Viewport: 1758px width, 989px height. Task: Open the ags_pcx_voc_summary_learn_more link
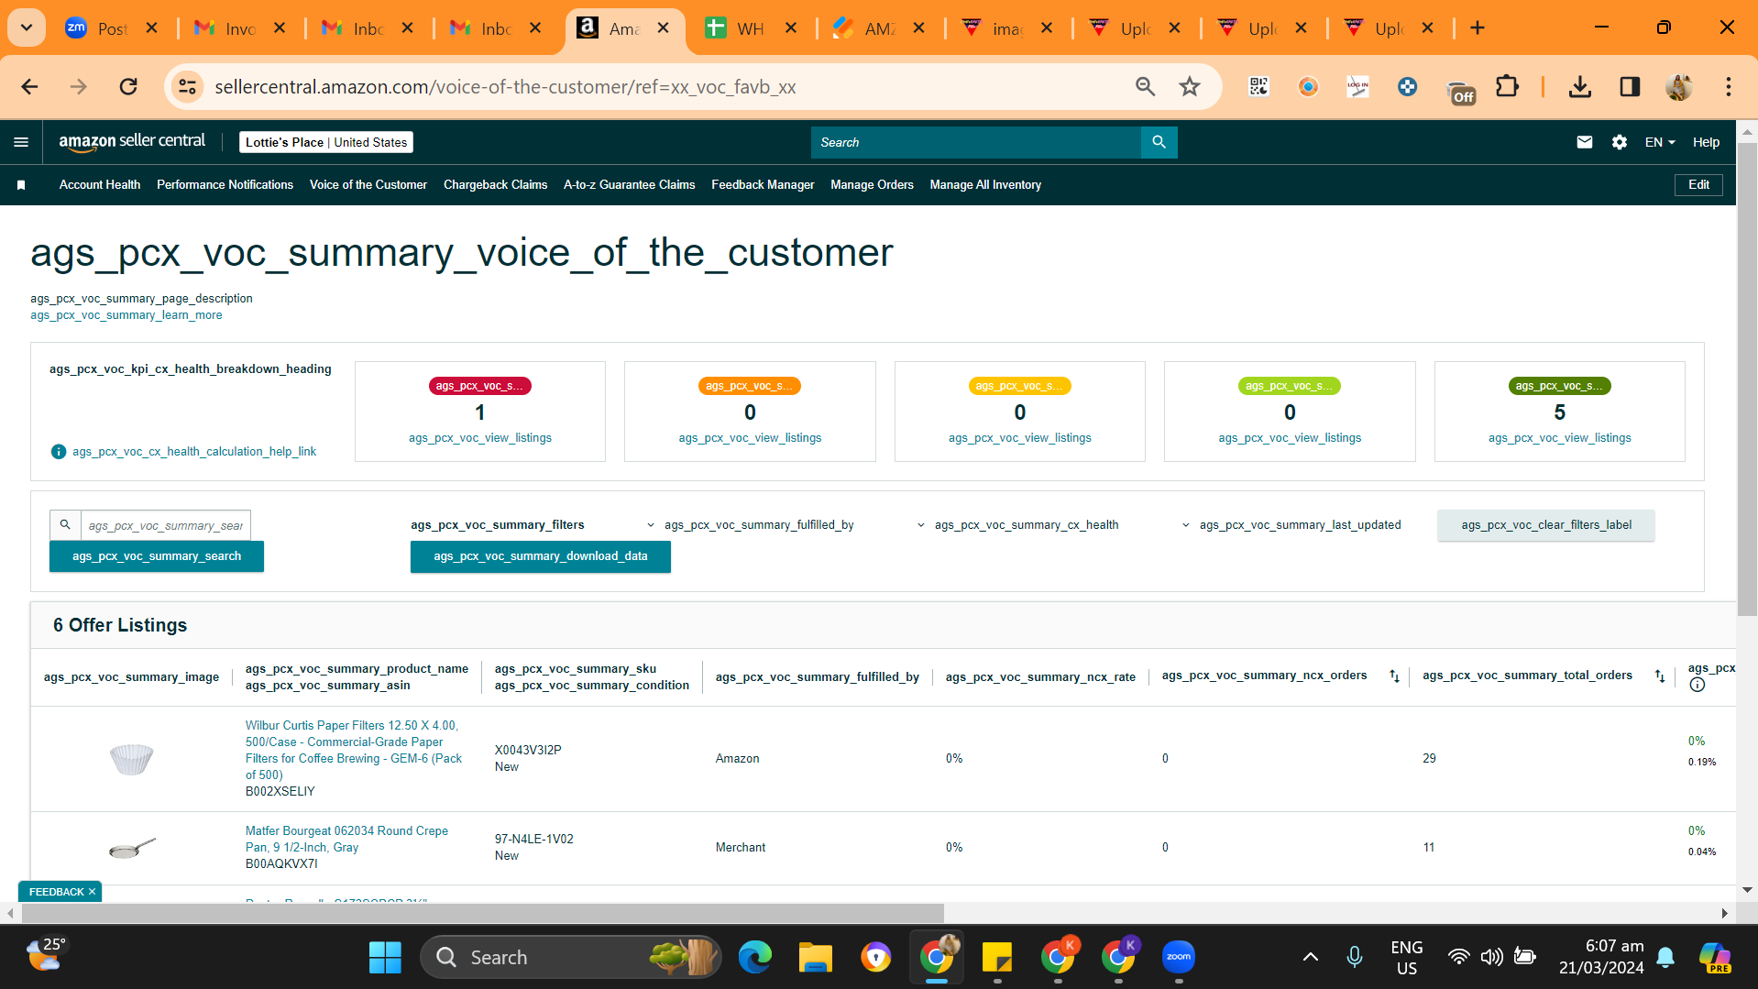pyautogui.click(x=126, y=315)
